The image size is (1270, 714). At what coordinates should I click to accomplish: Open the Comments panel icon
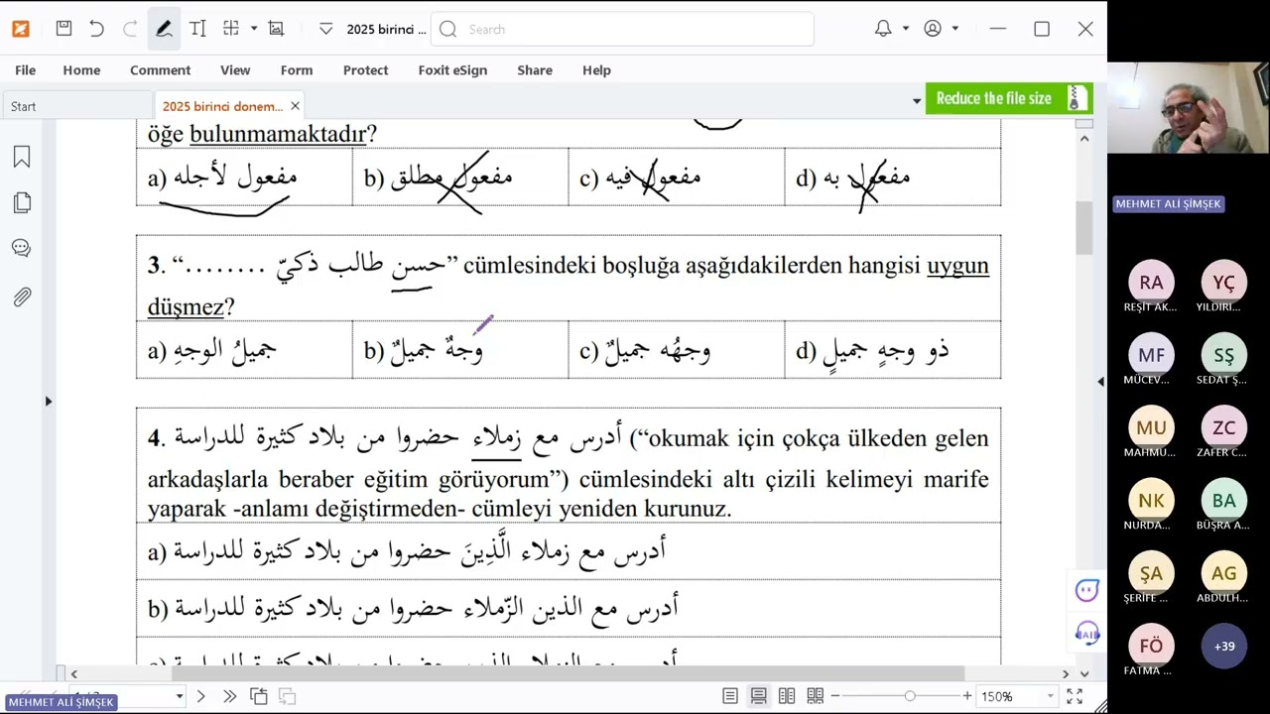click(x=22, y=248)
